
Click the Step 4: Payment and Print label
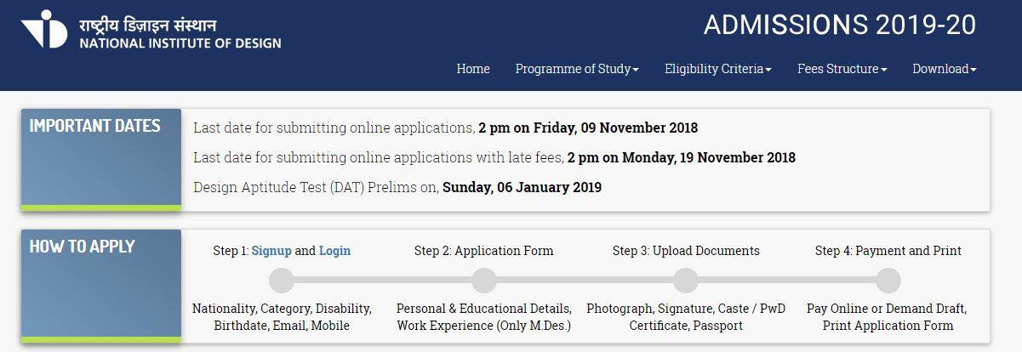click(888, 251)
